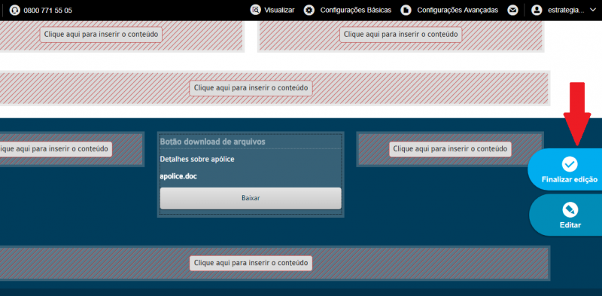Click the Baixar download button
Screen dimensions: 602x296
pyautogui.click(x=251, y=198)
